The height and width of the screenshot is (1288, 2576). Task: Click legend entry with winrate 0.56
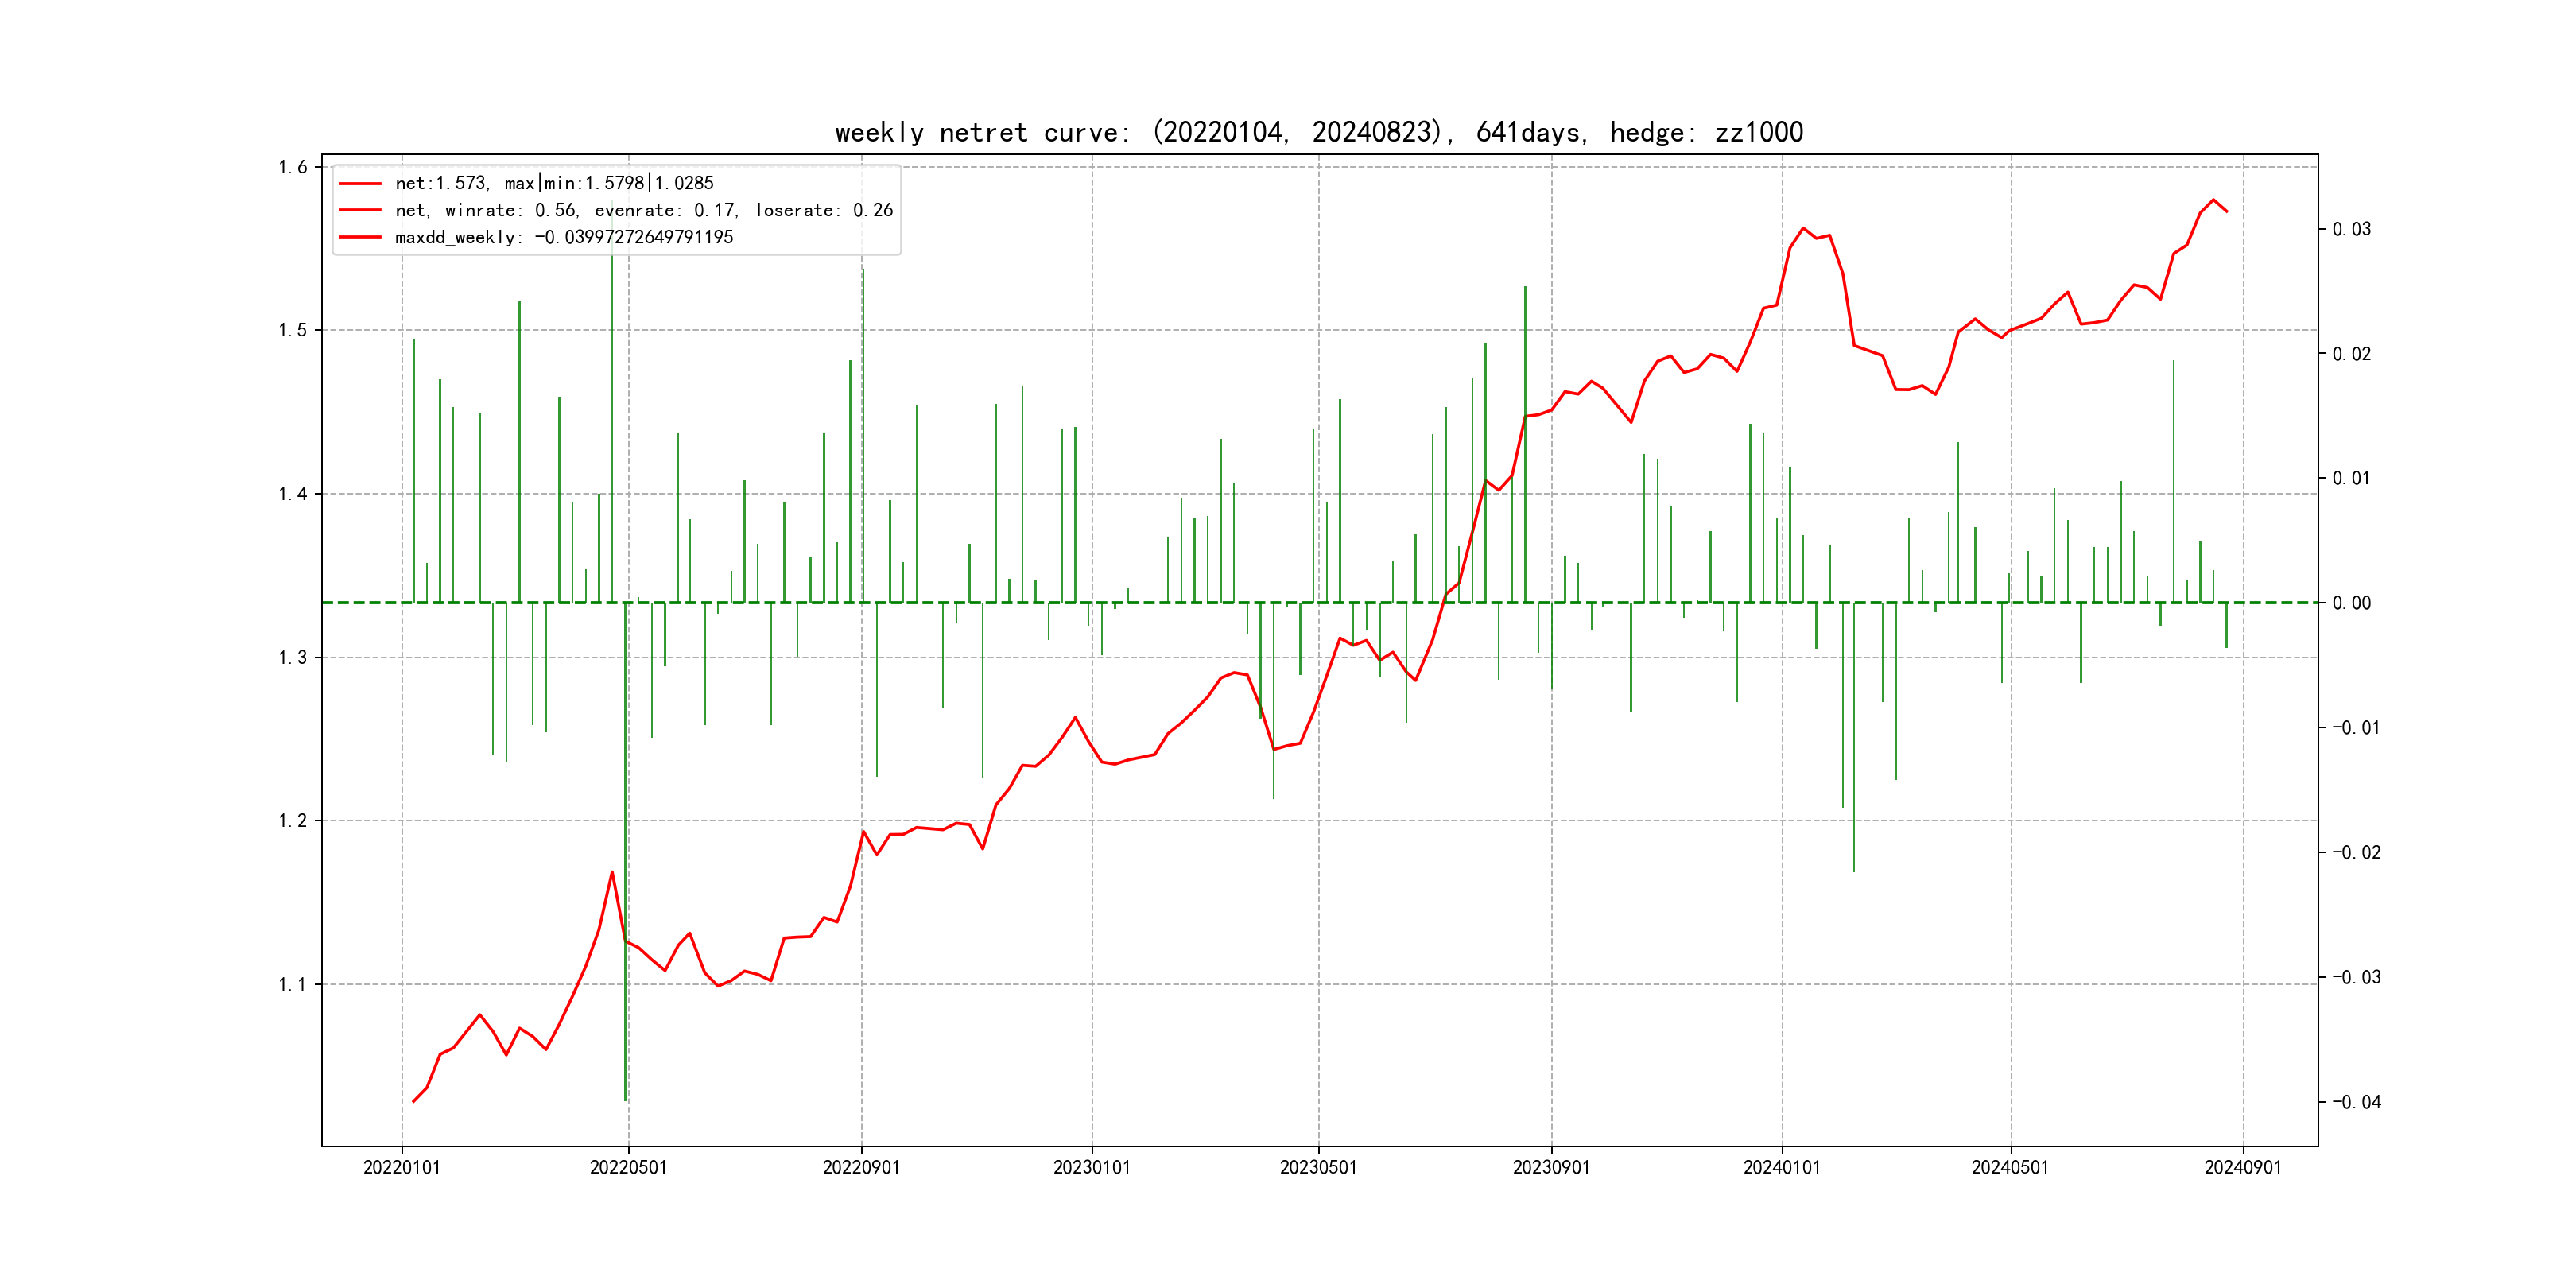point(643,210)
